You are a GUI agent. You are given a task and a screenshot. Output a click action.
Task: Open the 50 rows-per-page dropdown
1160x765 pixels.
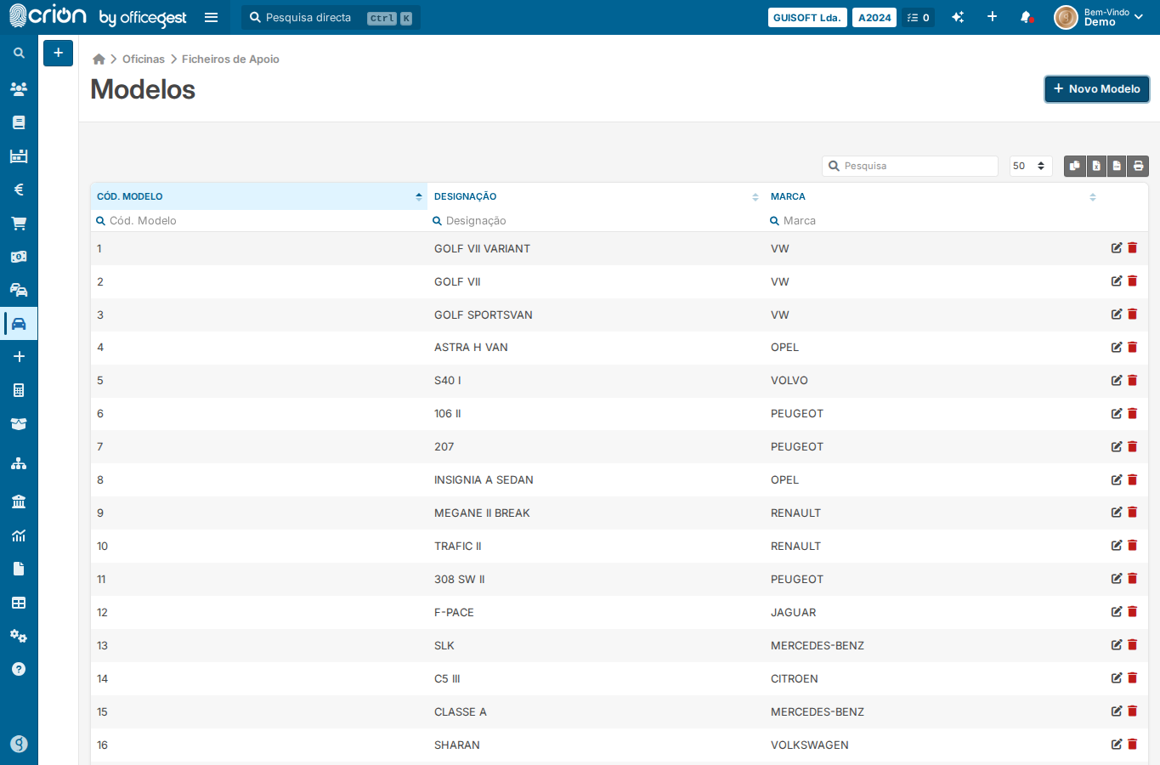coord(1031,166)
